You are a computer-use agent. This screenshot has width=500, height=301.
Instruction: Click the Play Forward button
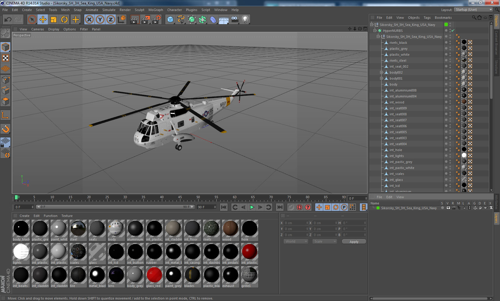tap(252, 207)
